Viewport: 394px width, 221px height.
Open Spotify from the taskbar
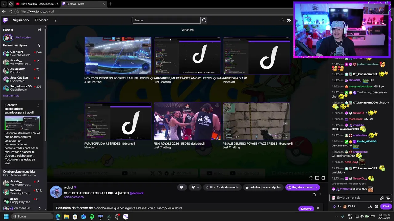point(92,216)
